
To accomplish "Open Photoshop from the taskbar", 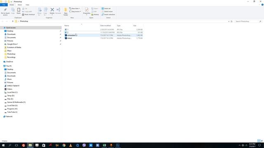I will coord(118,145).
